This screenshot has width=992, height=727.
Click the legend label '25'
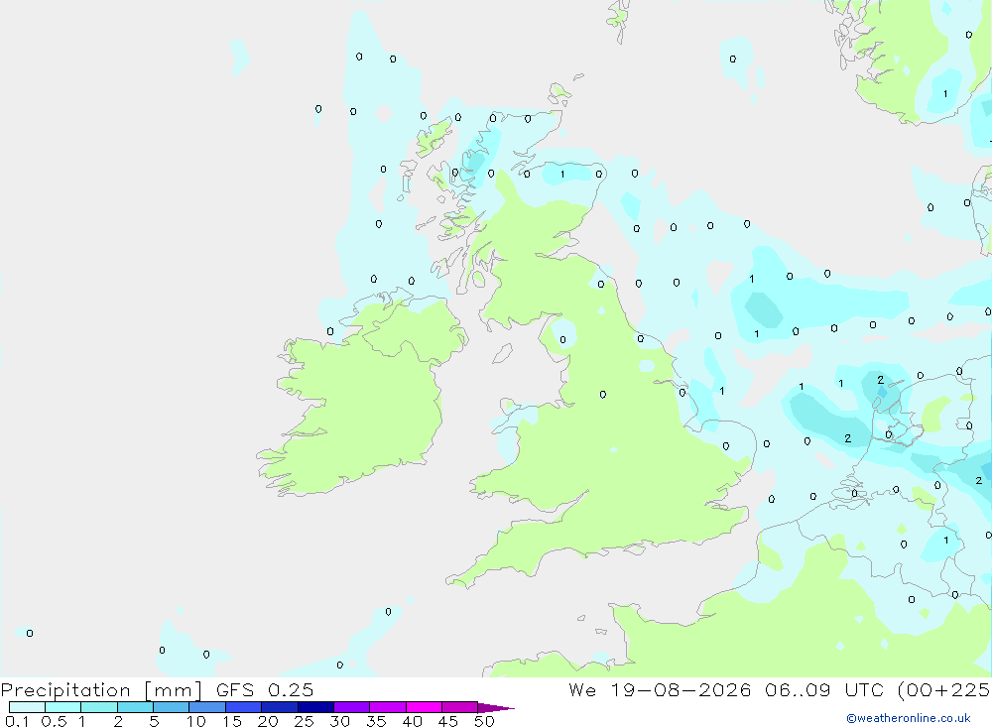click(304, 721)
